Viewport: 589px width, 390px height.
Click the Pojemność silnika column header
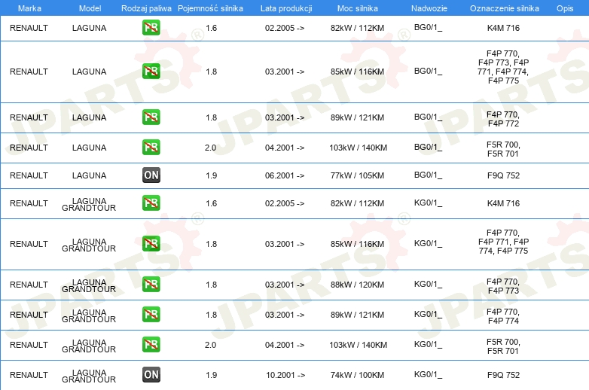(210, 8)
